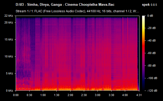The height and width of the screenshot is (101, 163).
Task: Select the -60 dB legend label
Action: [152, 53]
